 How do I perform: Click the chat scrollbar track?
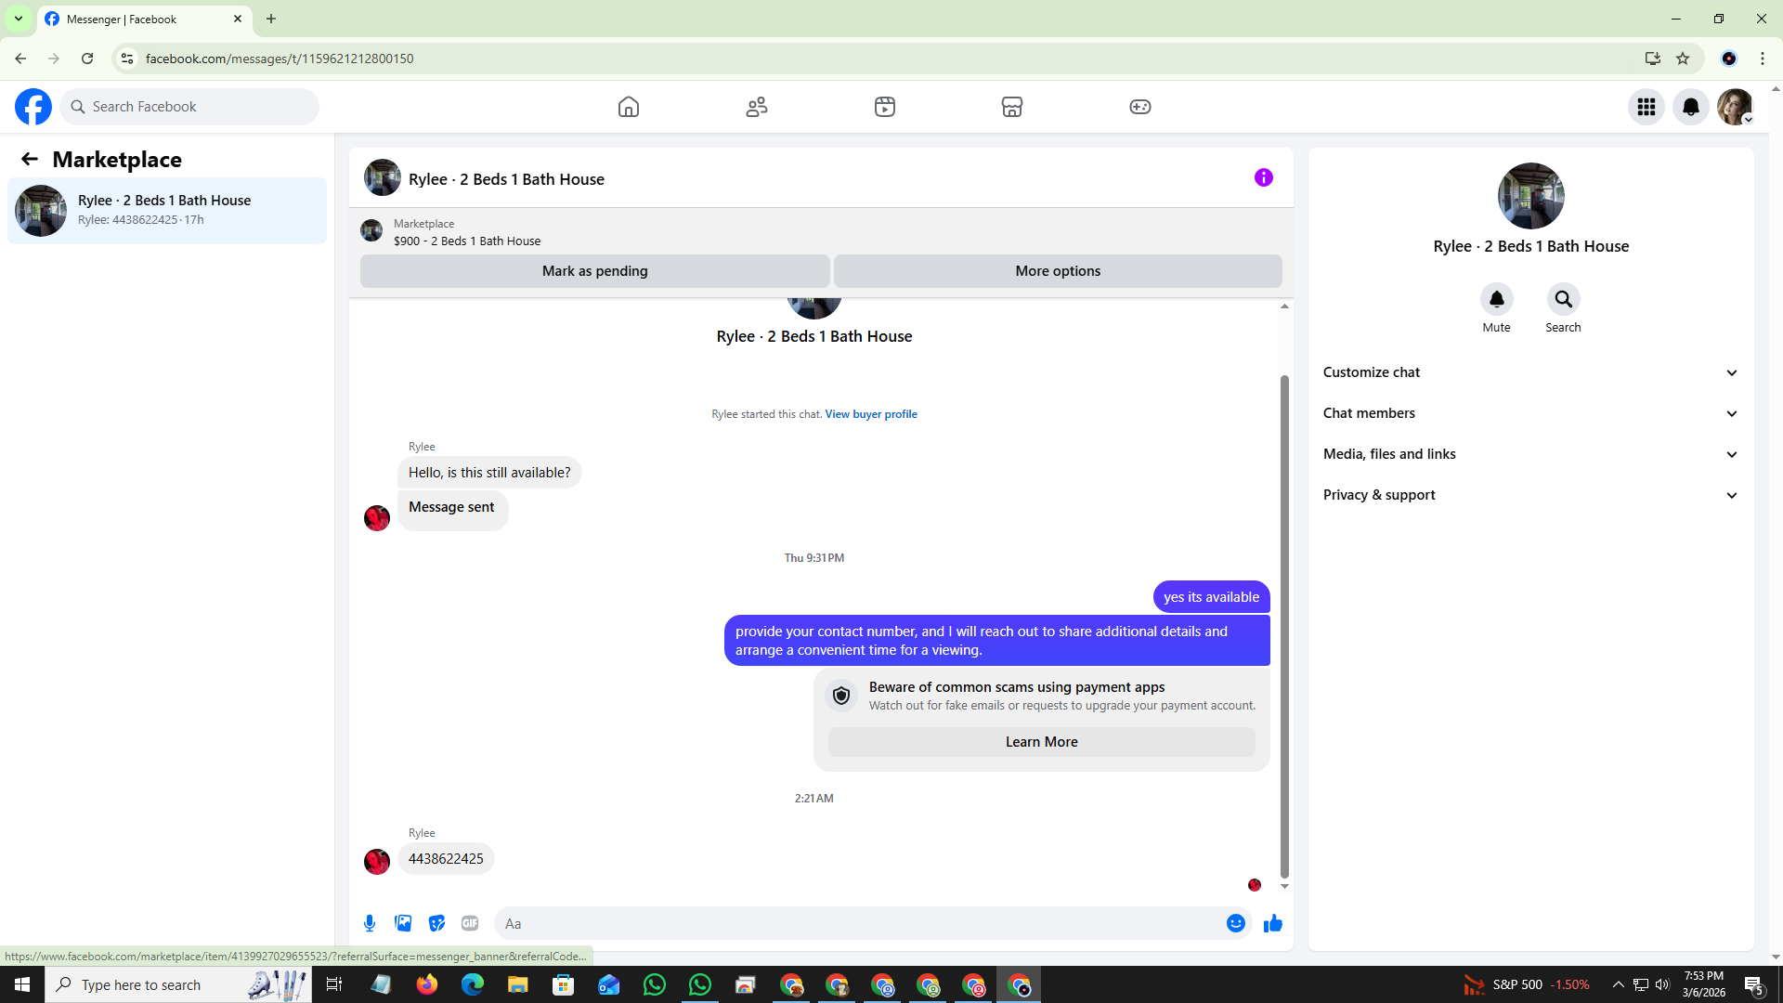(1284, 344)
